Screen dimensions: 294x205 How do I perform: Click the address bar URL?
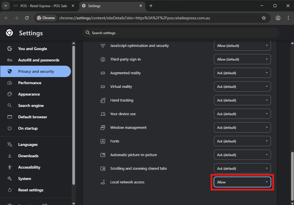coord(134,18)
